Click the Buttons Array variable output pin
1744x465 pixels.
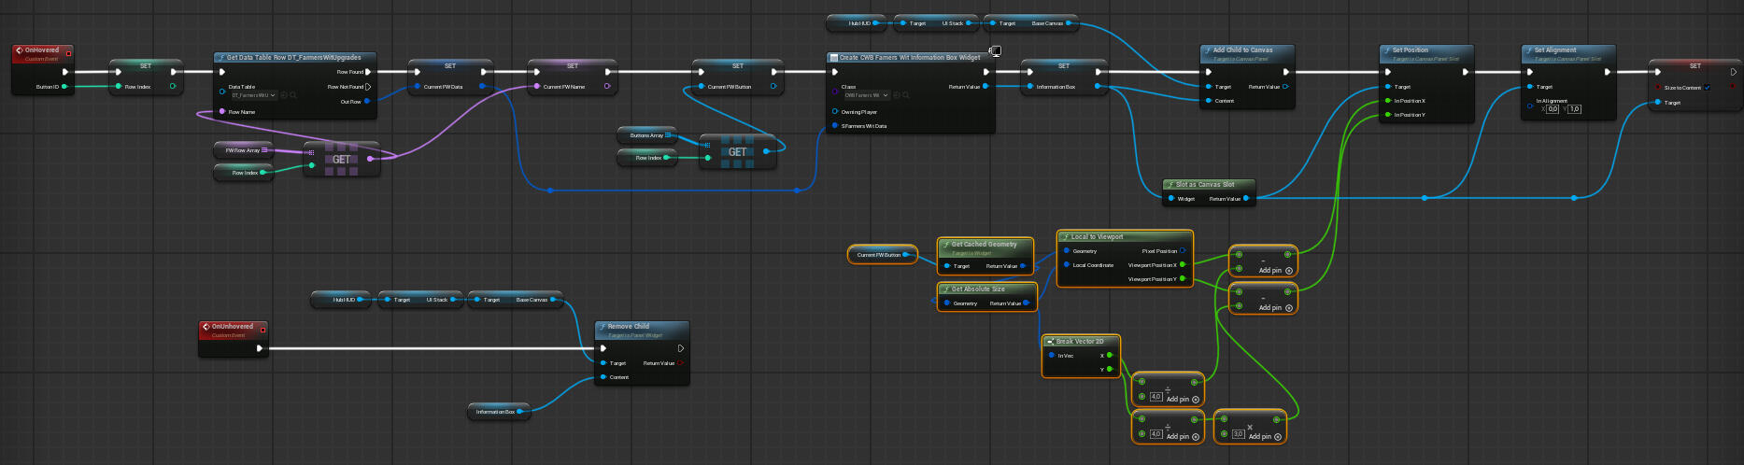coord(668,135)
